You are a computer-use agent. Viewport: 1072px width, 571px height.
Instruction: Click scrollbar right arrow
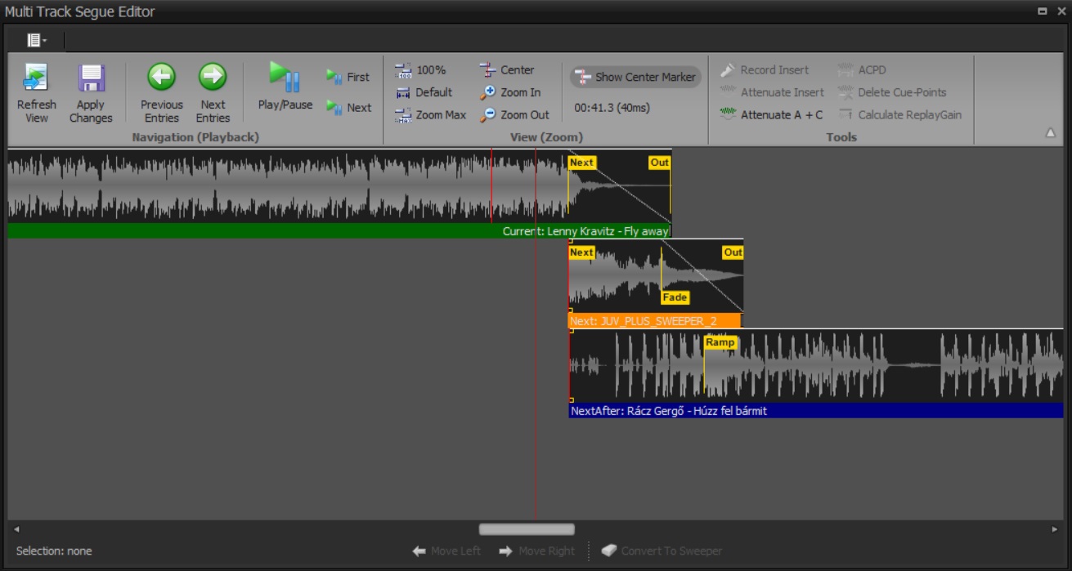point(1054,529)
